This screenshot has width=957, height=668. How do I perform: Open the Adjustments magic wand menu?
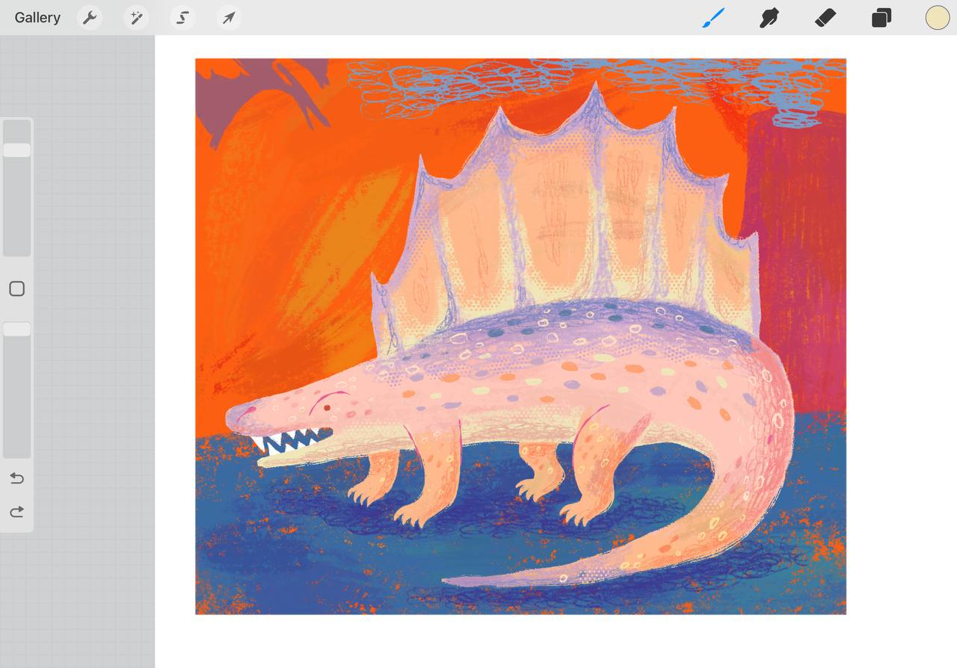[136, 18]
